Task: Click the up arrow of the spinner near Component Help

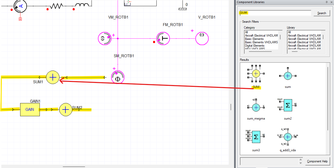Action: pyautogui.click(x=300, y=160)
